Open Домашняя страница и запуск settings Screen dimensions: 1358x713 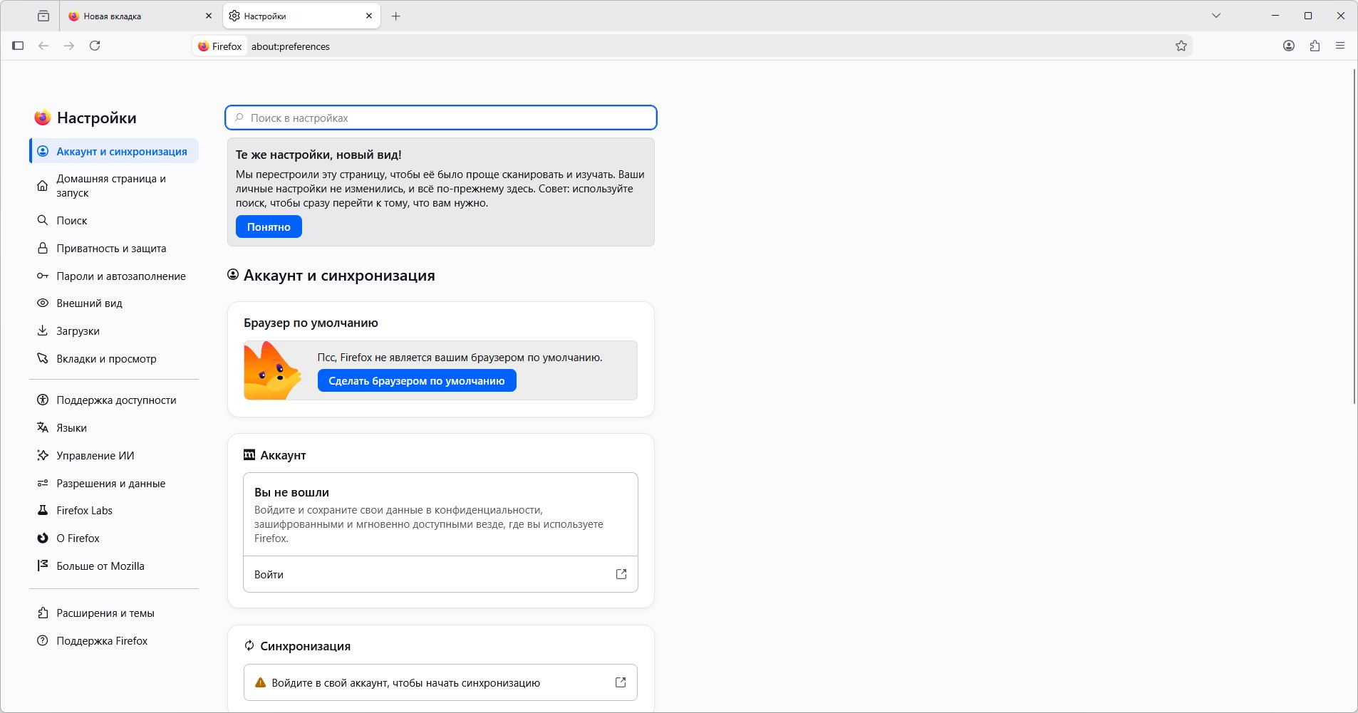point(114,186)
